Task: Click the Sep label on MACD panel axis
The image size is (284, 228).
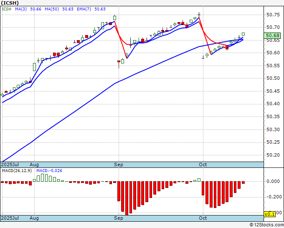Action: [x=119, y=218]
